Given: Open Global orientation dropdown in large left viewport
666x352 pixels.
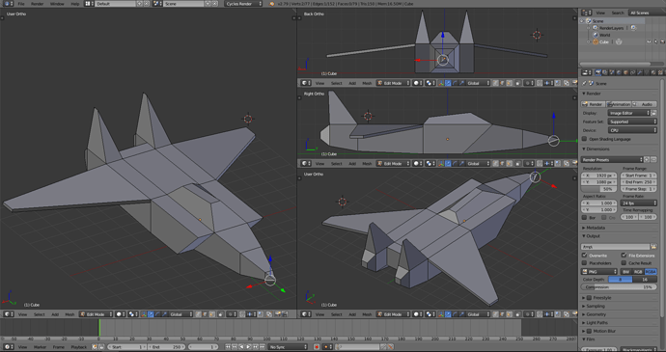Looking at the screenshot, I should [181, 314].
